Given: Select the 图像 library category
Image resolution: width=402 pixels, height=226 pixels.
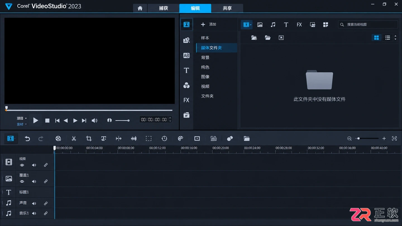Looking at the screenshot, I should 205,77.
